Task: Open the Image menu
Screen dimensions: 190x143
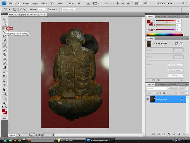Action: [x=26, y=3]
